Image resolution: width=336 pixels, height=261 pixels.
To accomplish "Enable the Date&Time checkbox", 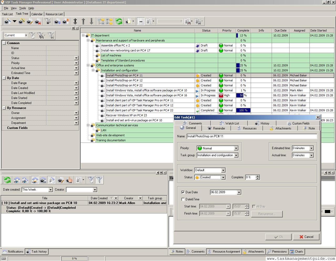I will [183, 199].
